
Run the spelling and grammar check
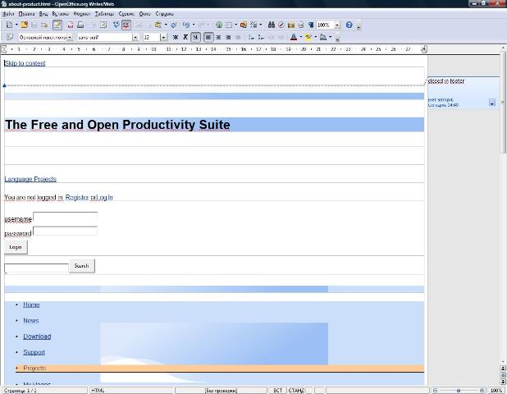116,25
